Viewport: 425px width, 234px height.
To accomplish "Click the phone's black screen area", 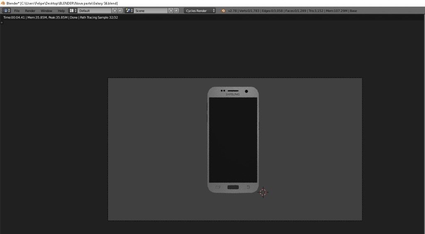I will (x=233, y=140).
